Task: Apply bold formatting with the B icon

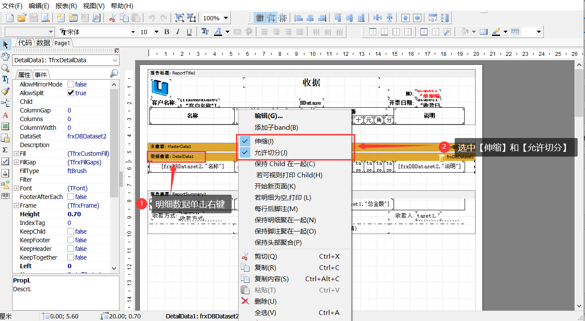Action: [x=167, y=32]
